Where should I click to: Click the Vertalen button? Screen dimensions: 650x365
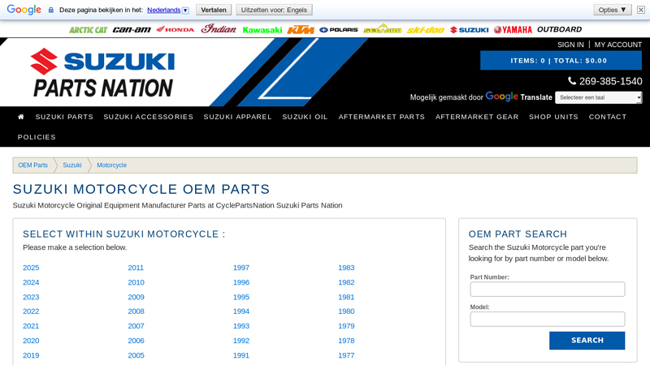tap(214, 10)
